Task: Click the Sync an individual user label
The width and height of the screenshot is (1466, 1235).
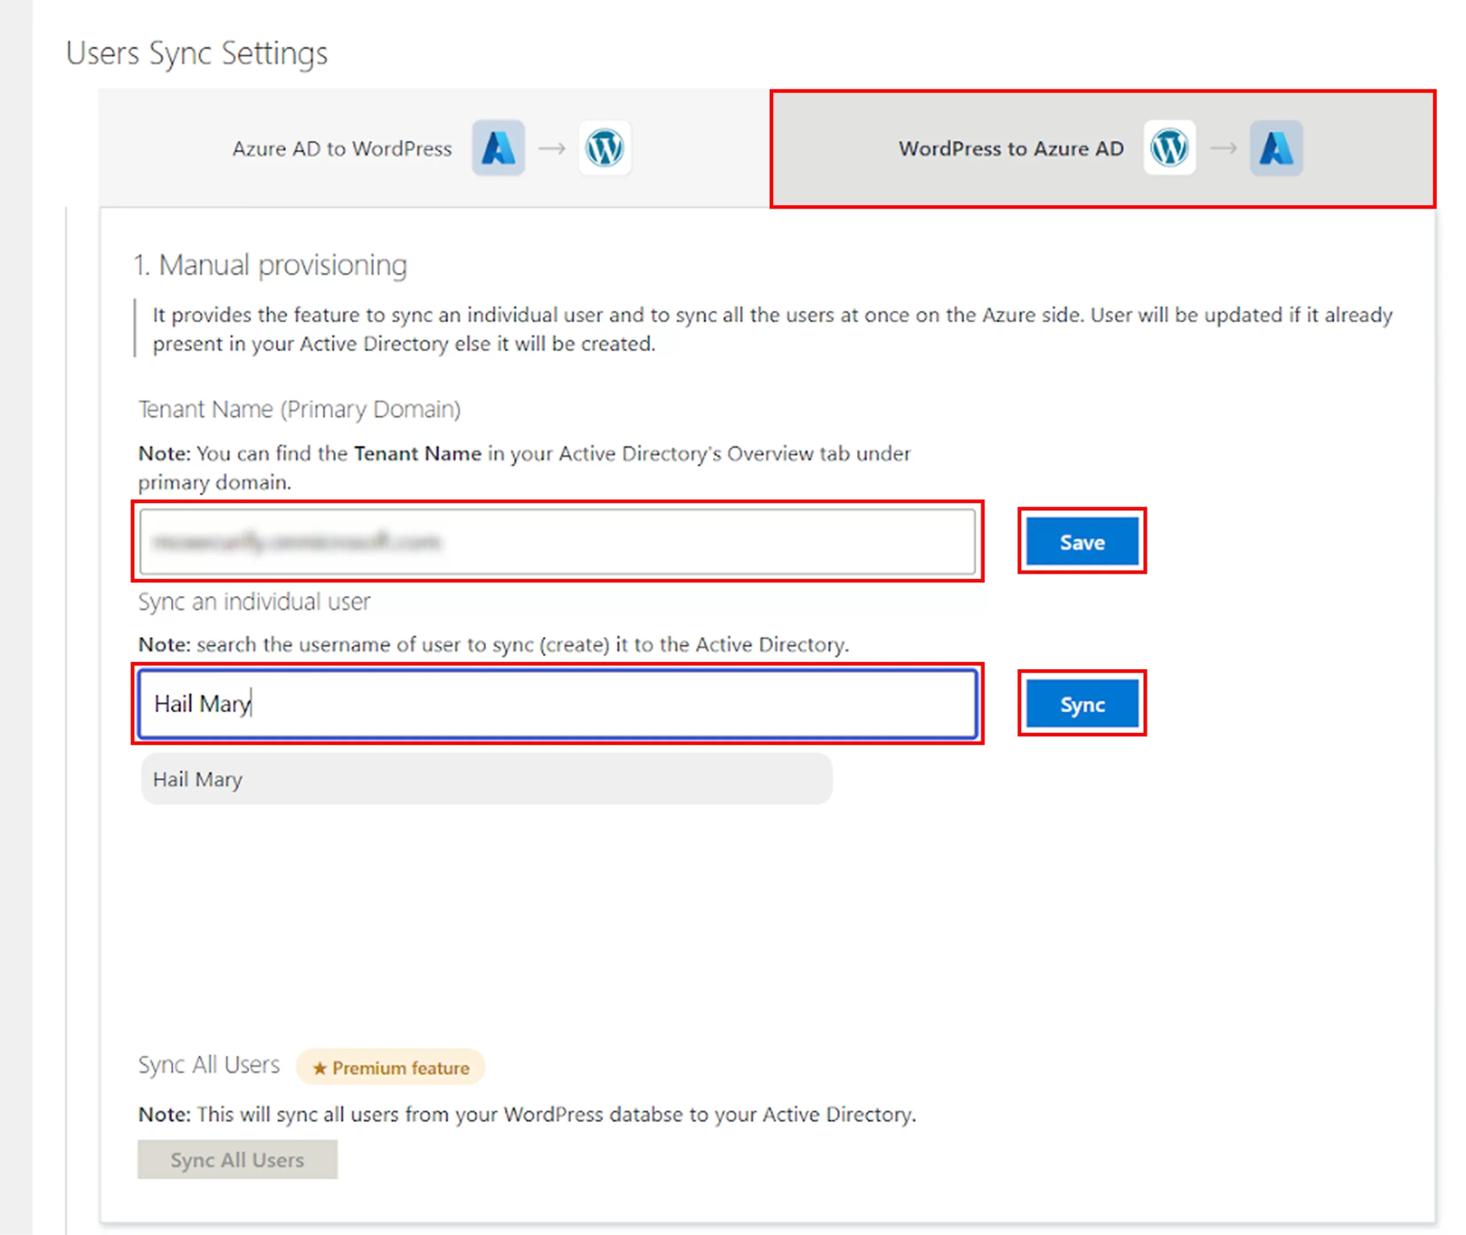Action: pos(254,601)
